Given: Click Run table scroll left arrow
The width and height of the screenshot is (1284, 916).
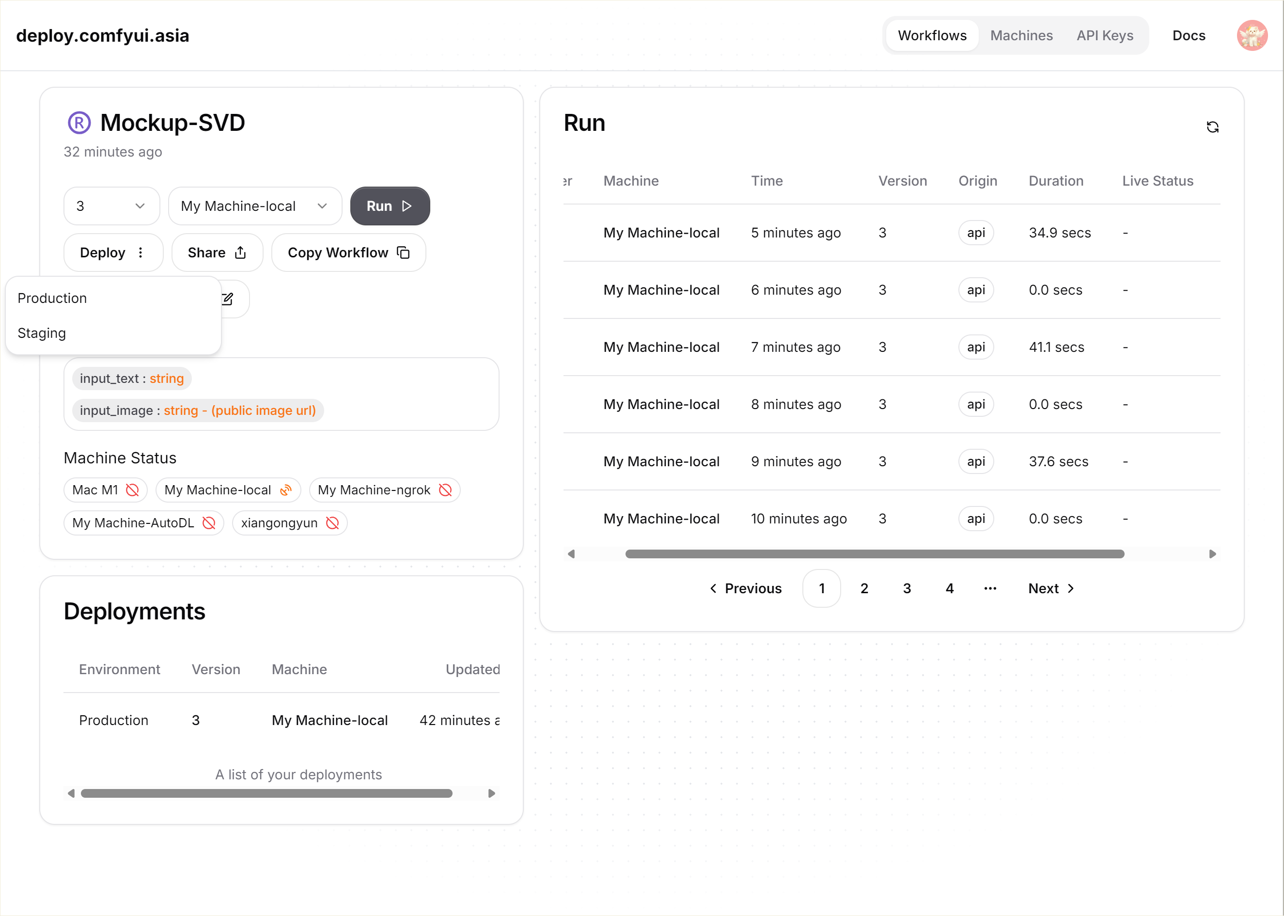Looking at the screenshot, I should 571,554.
